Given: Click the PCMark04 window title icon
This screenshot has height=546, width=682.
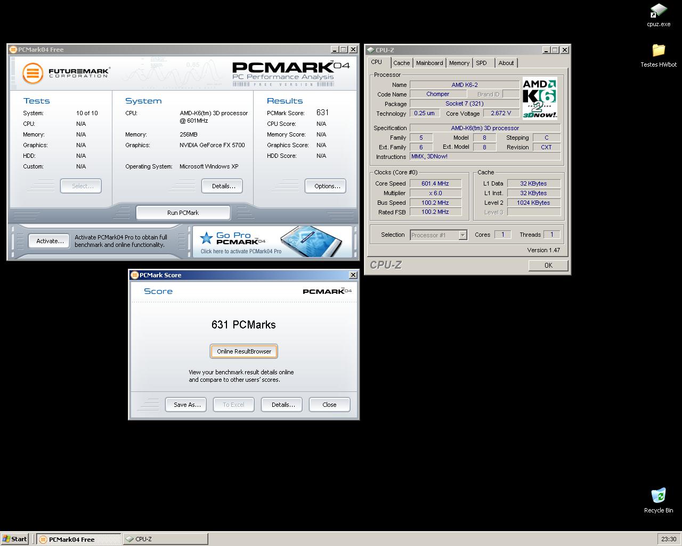Looking at the screenshot, I should click(13, 50).
